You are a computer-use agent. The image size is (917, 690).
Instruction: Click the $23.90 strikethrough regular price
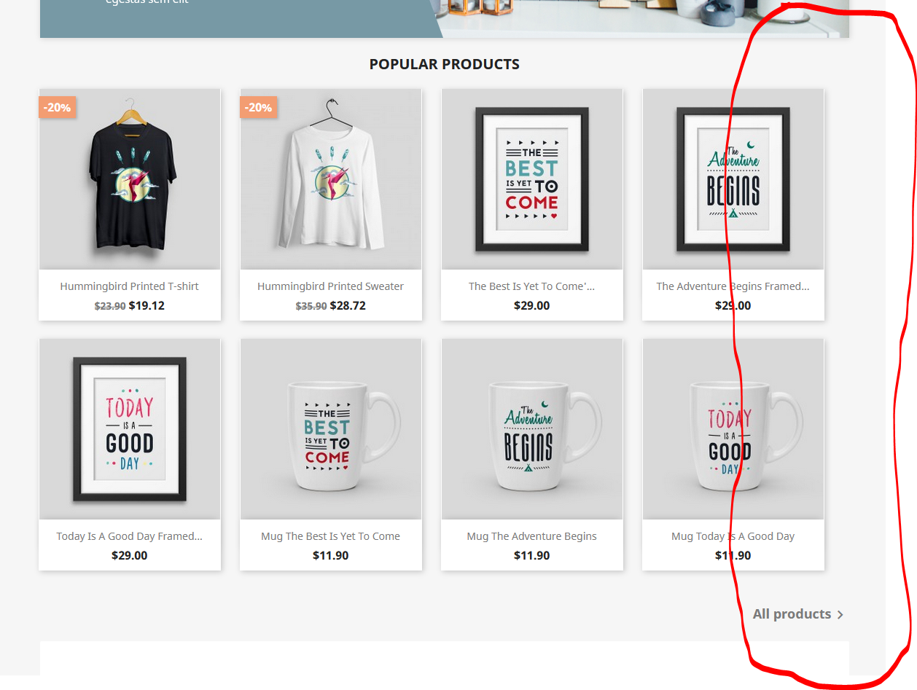[110, 306]
